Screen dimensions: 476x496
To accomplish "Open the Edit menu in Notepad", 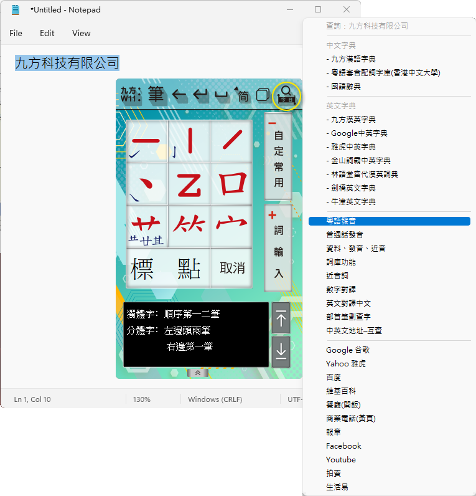I will [x=47, y=33].
